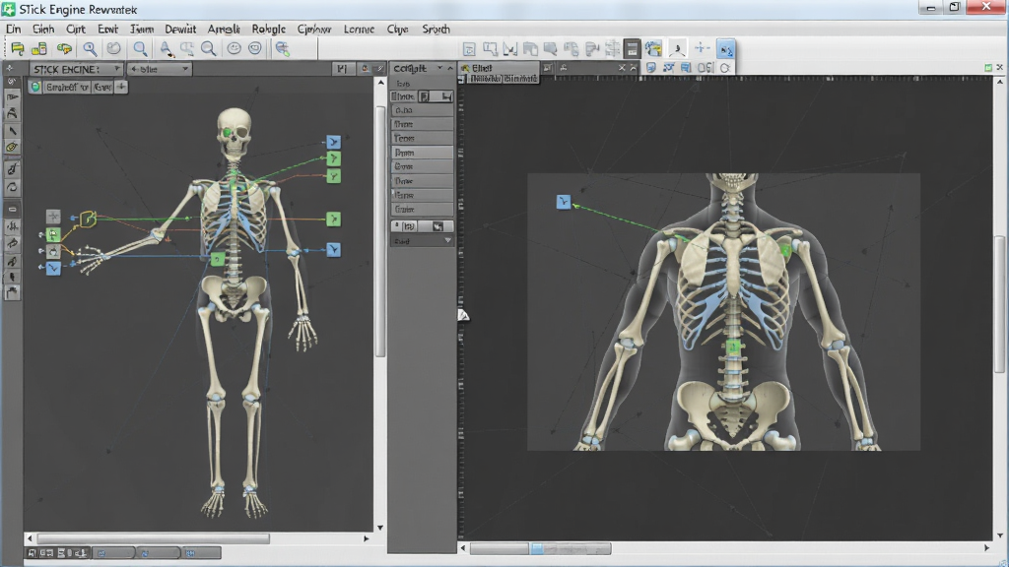This screenshot has height=567, width=1009.
Task: Close the Elhdl panel with the X
Action: pos(623,68)
